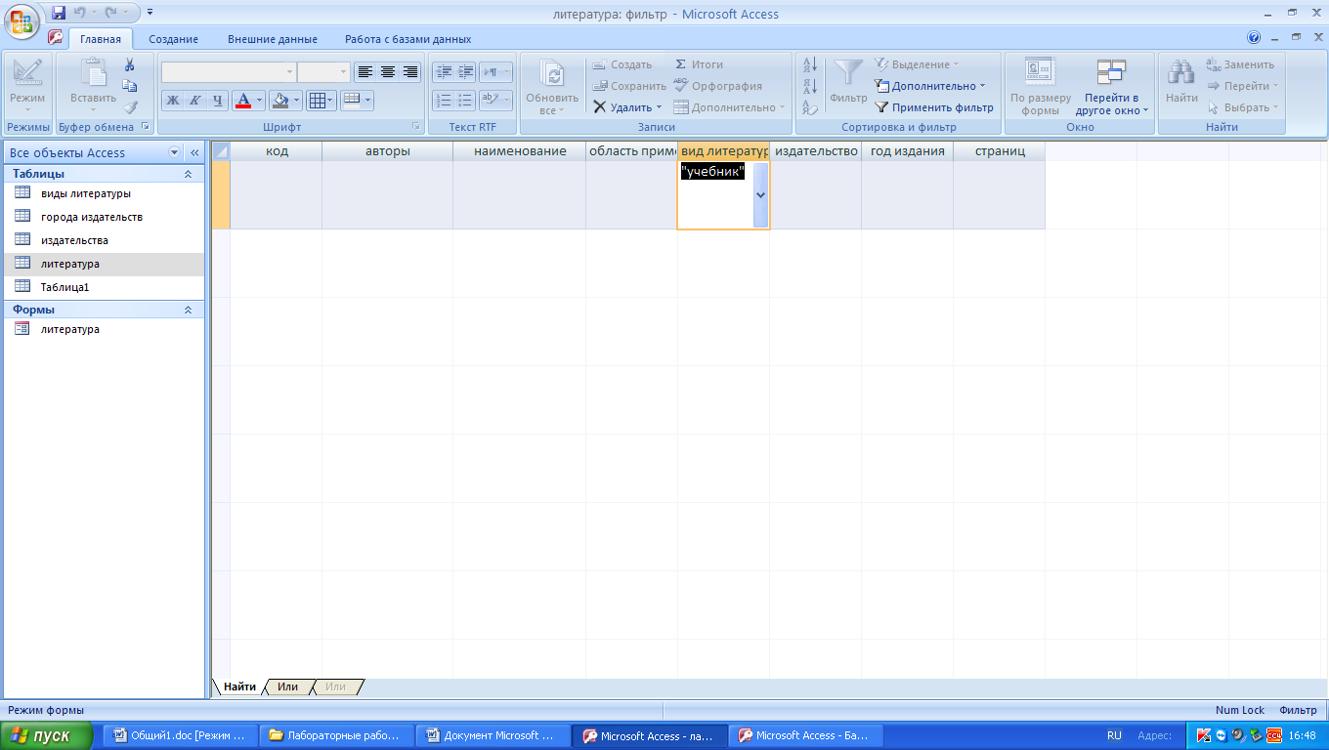Open the Все объекты Access dropdown
This screenshot has width=1329, height=750.
coord(175,152)
